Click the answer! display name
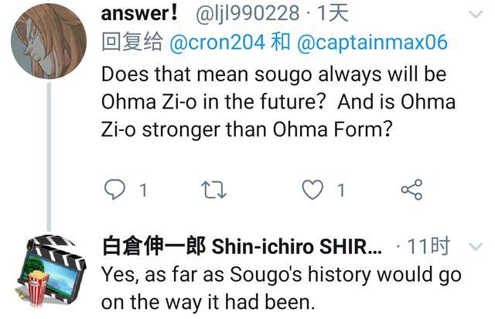This screenshot has height=319, width=495. click(141, 13)
